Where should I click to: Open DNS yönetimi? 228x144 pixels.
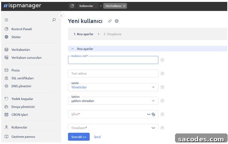point(21,86)
